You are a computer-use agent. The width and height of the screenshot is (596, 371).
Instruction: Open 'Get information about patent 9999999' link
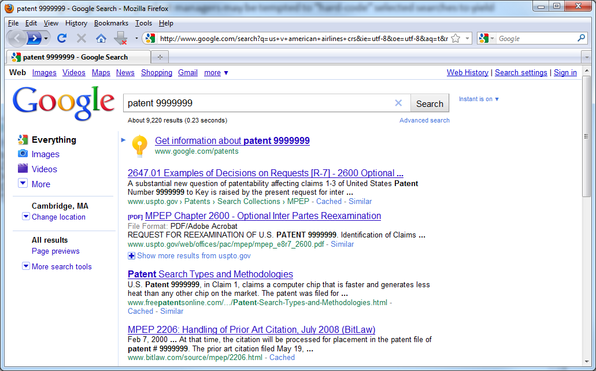232,140
